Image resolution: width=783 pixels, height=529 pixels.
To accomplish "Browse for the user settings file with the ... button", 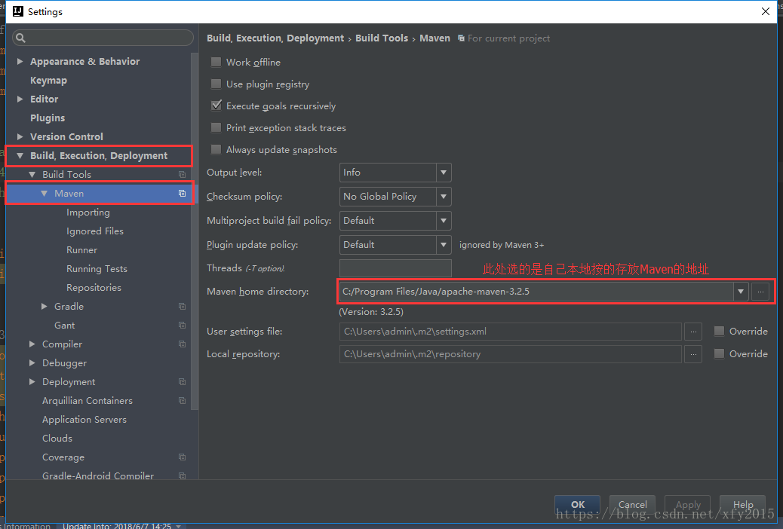I will (693, 332).
